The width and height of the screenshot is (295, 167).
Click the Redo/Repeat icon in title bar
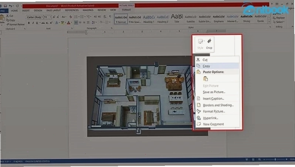pyautogui.click(x=17, y=6)
